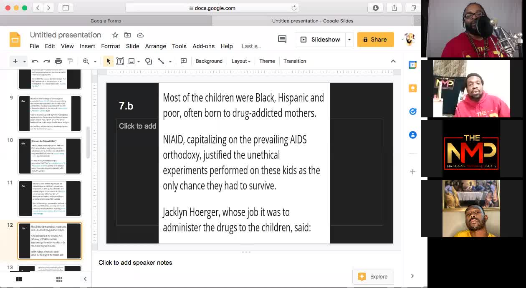Select the Line tool
This screenshot has width=526, height=288.
click(x=161, y=61)
